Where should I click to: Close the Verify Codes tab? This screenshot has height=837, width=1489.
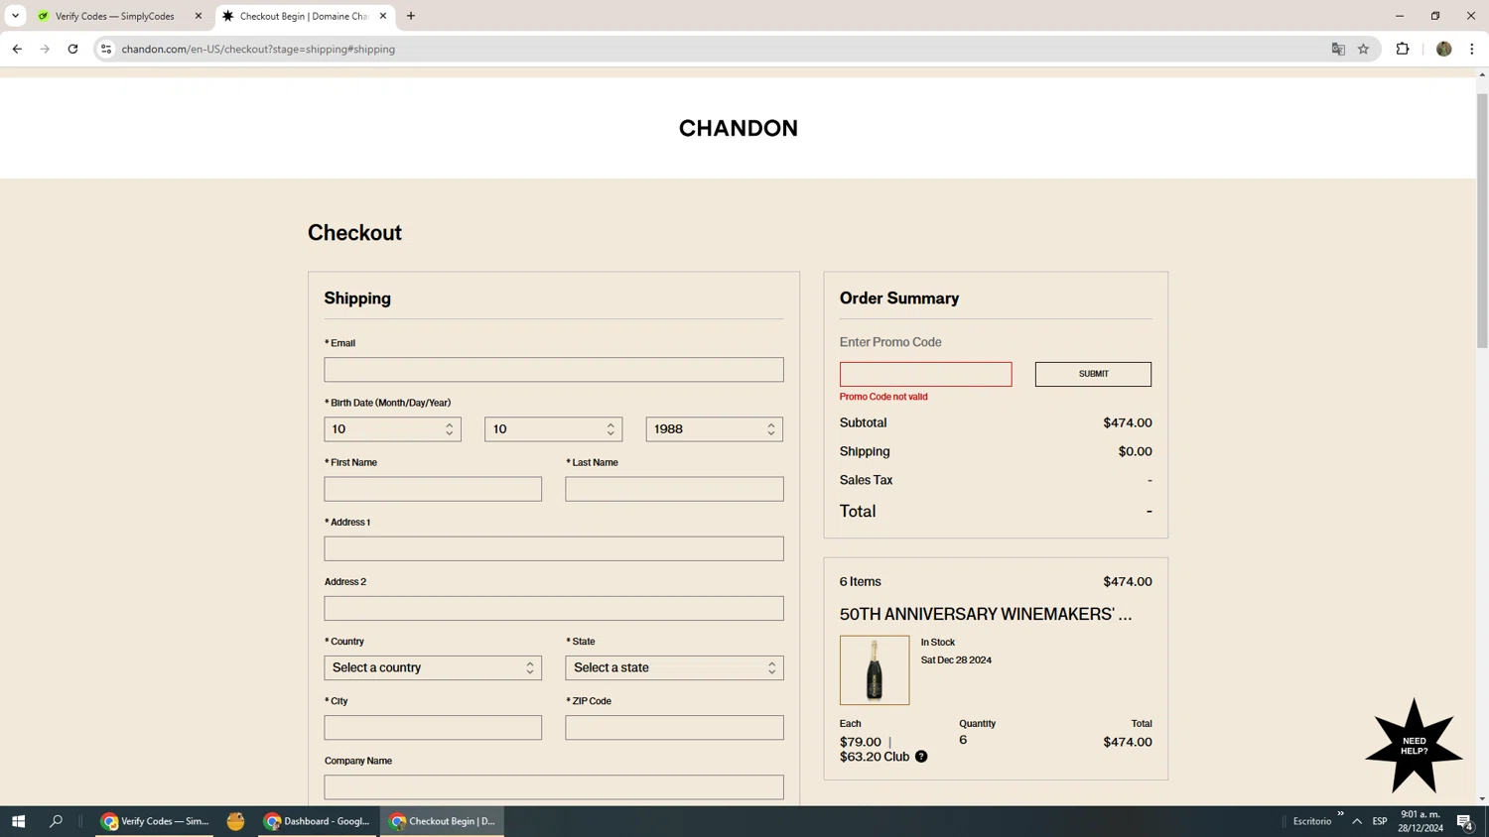(199, 16)
